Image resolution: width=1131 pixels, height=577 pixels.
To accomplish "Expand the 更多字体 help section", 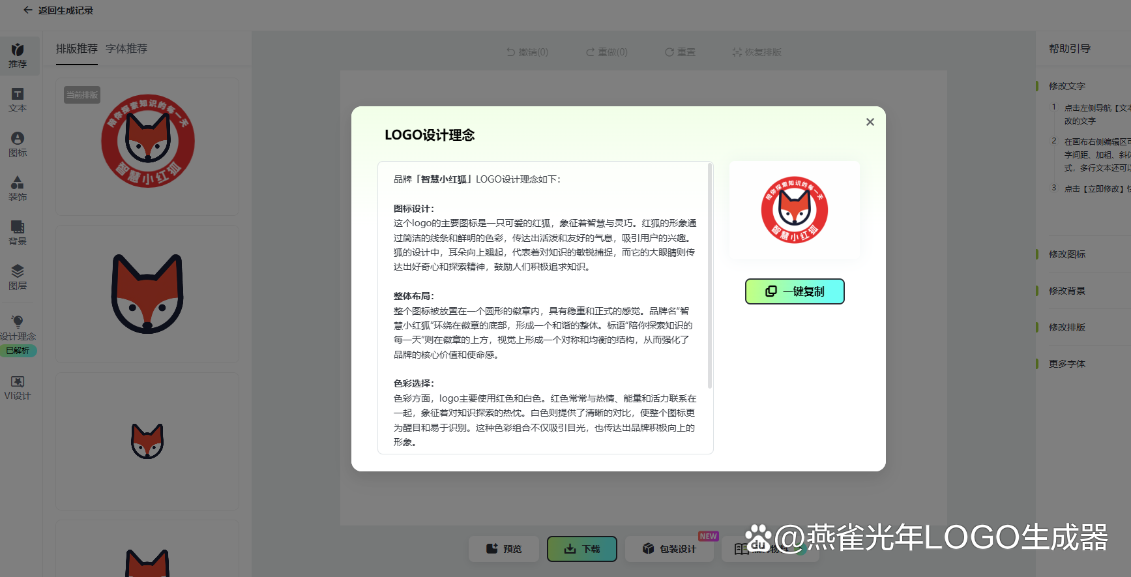I will click(x=1067, y=364).
